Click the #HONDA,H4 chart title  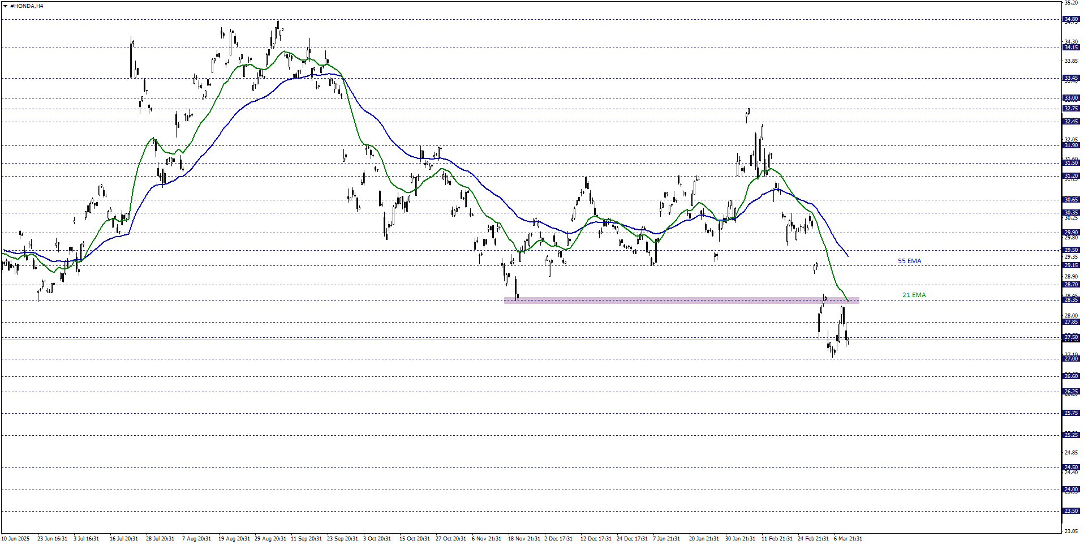click(27, 6)
